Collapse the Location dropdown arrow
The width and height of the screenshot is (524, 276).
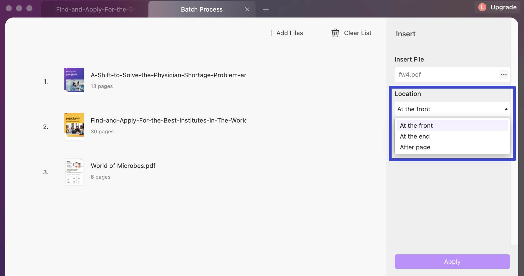[x=506, y=109]
